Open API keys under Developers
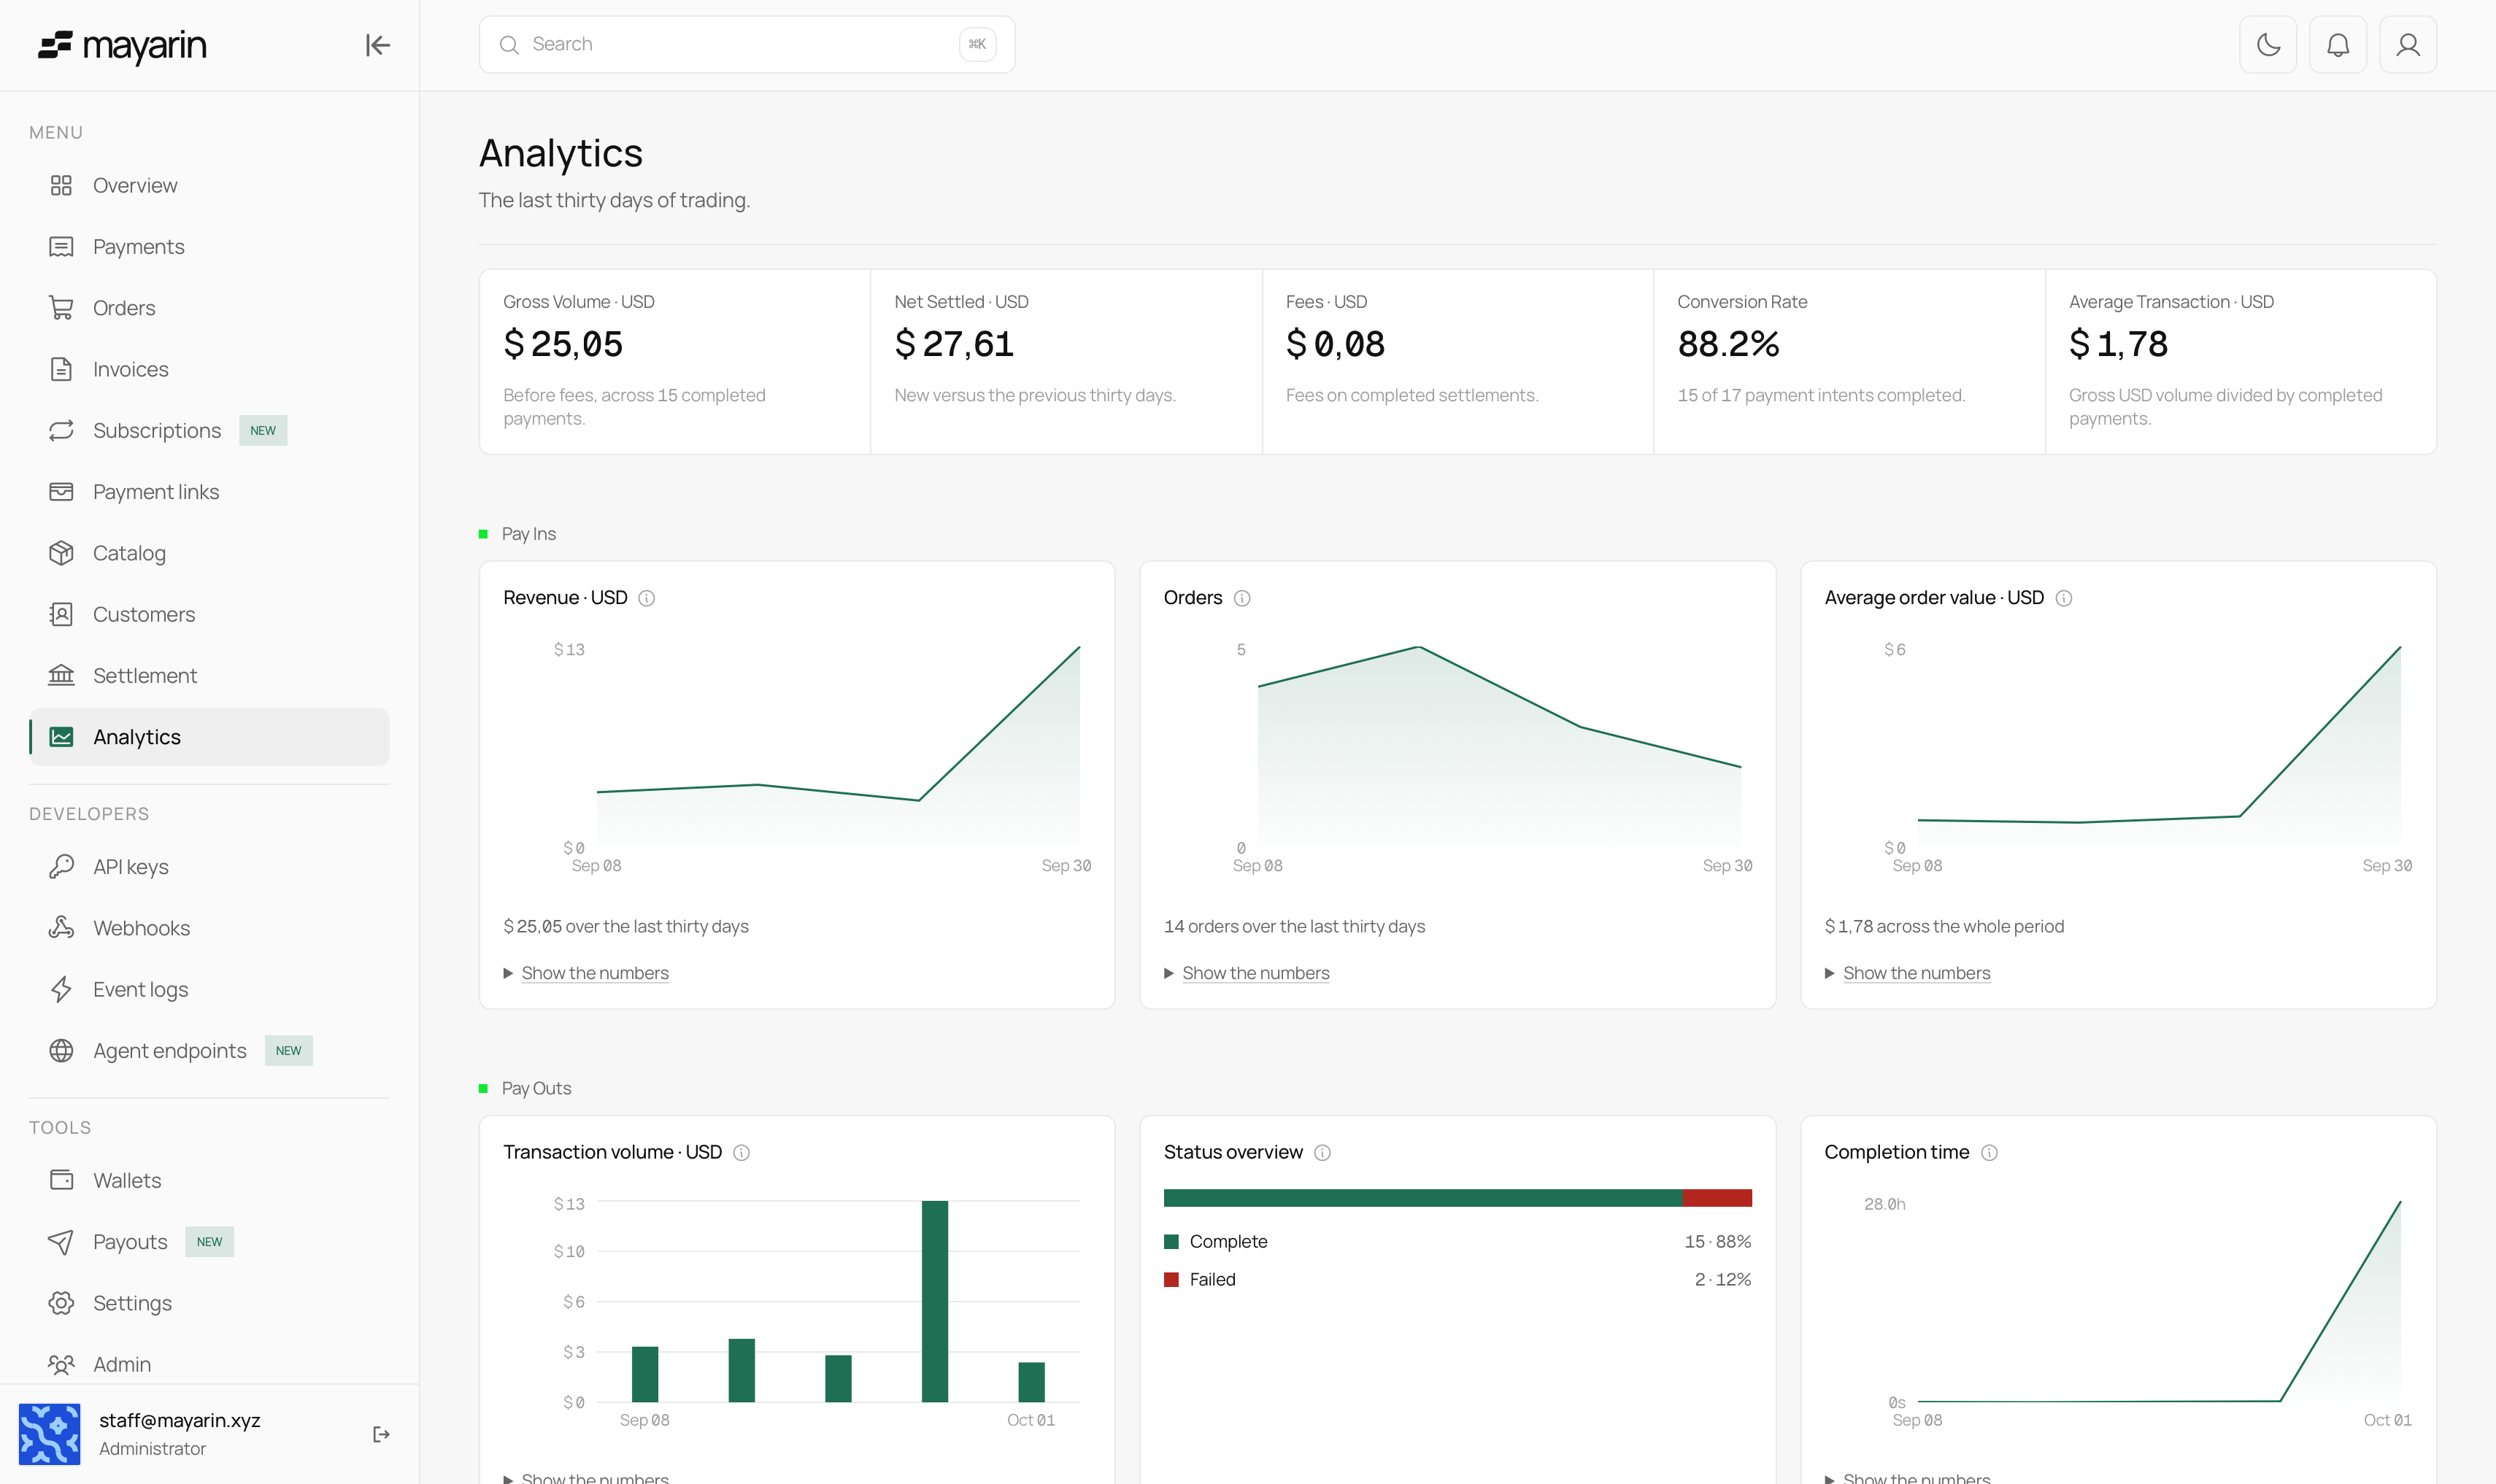This screenshot has height=1484, width=2496. (x=209, y=867)
